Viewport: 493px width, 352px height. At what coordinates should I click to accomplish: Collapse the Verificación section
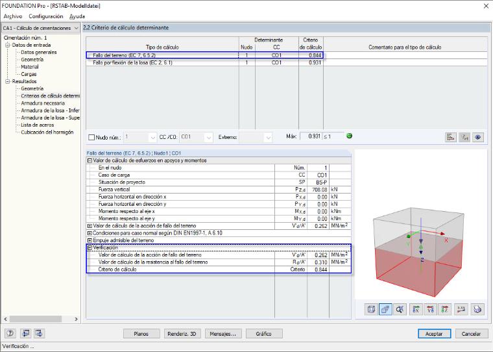click(x=90, y=248)
